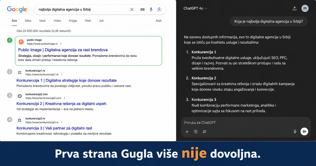
Task: Click the 'Kombinujemo kreativnost, tehnologiju' snippet
Action: click(64, 134)
